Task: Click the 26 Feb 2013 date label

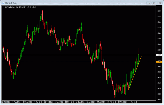Action: tap(112, 102)
